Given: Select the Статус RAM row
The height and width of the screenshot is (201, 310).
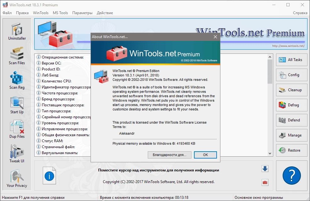Looking at the screenshot, I should pos(63,141).
